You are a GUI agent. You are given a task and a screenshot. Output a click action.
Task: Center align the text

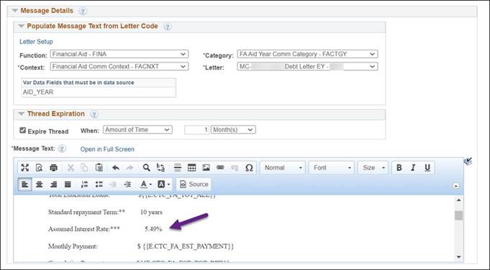(x=39, y=185)
